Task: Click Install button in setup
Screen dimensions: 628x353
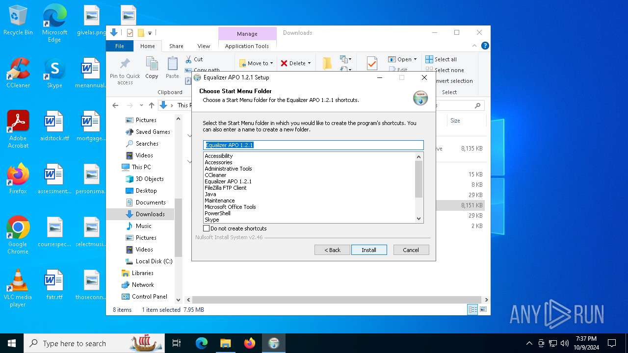Action: point(369,250)
